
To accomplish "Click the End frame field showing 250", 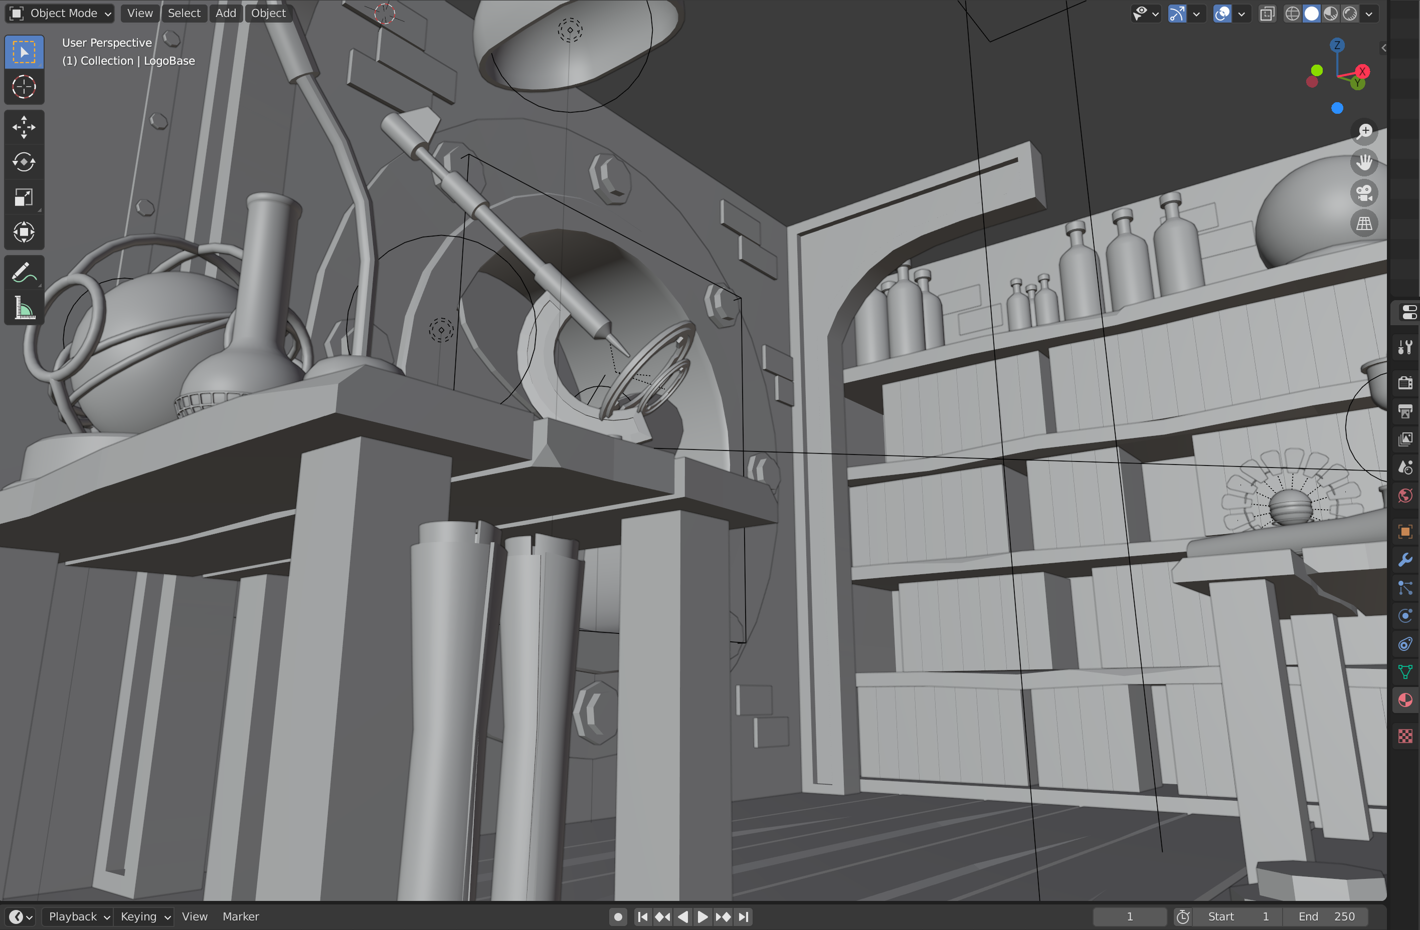I will tap(1326, 917).
